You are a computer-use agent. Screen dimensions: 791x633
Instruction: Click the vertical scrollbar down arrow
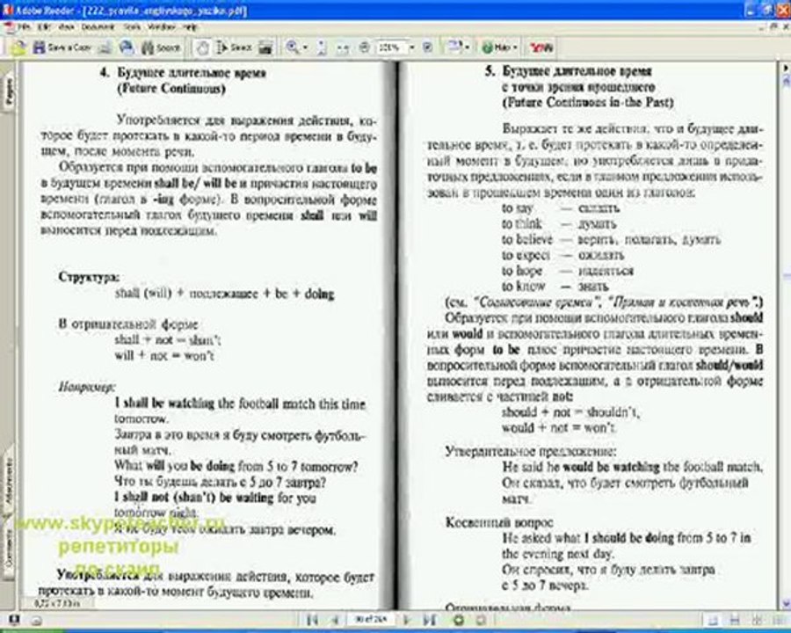pos(786,604)
